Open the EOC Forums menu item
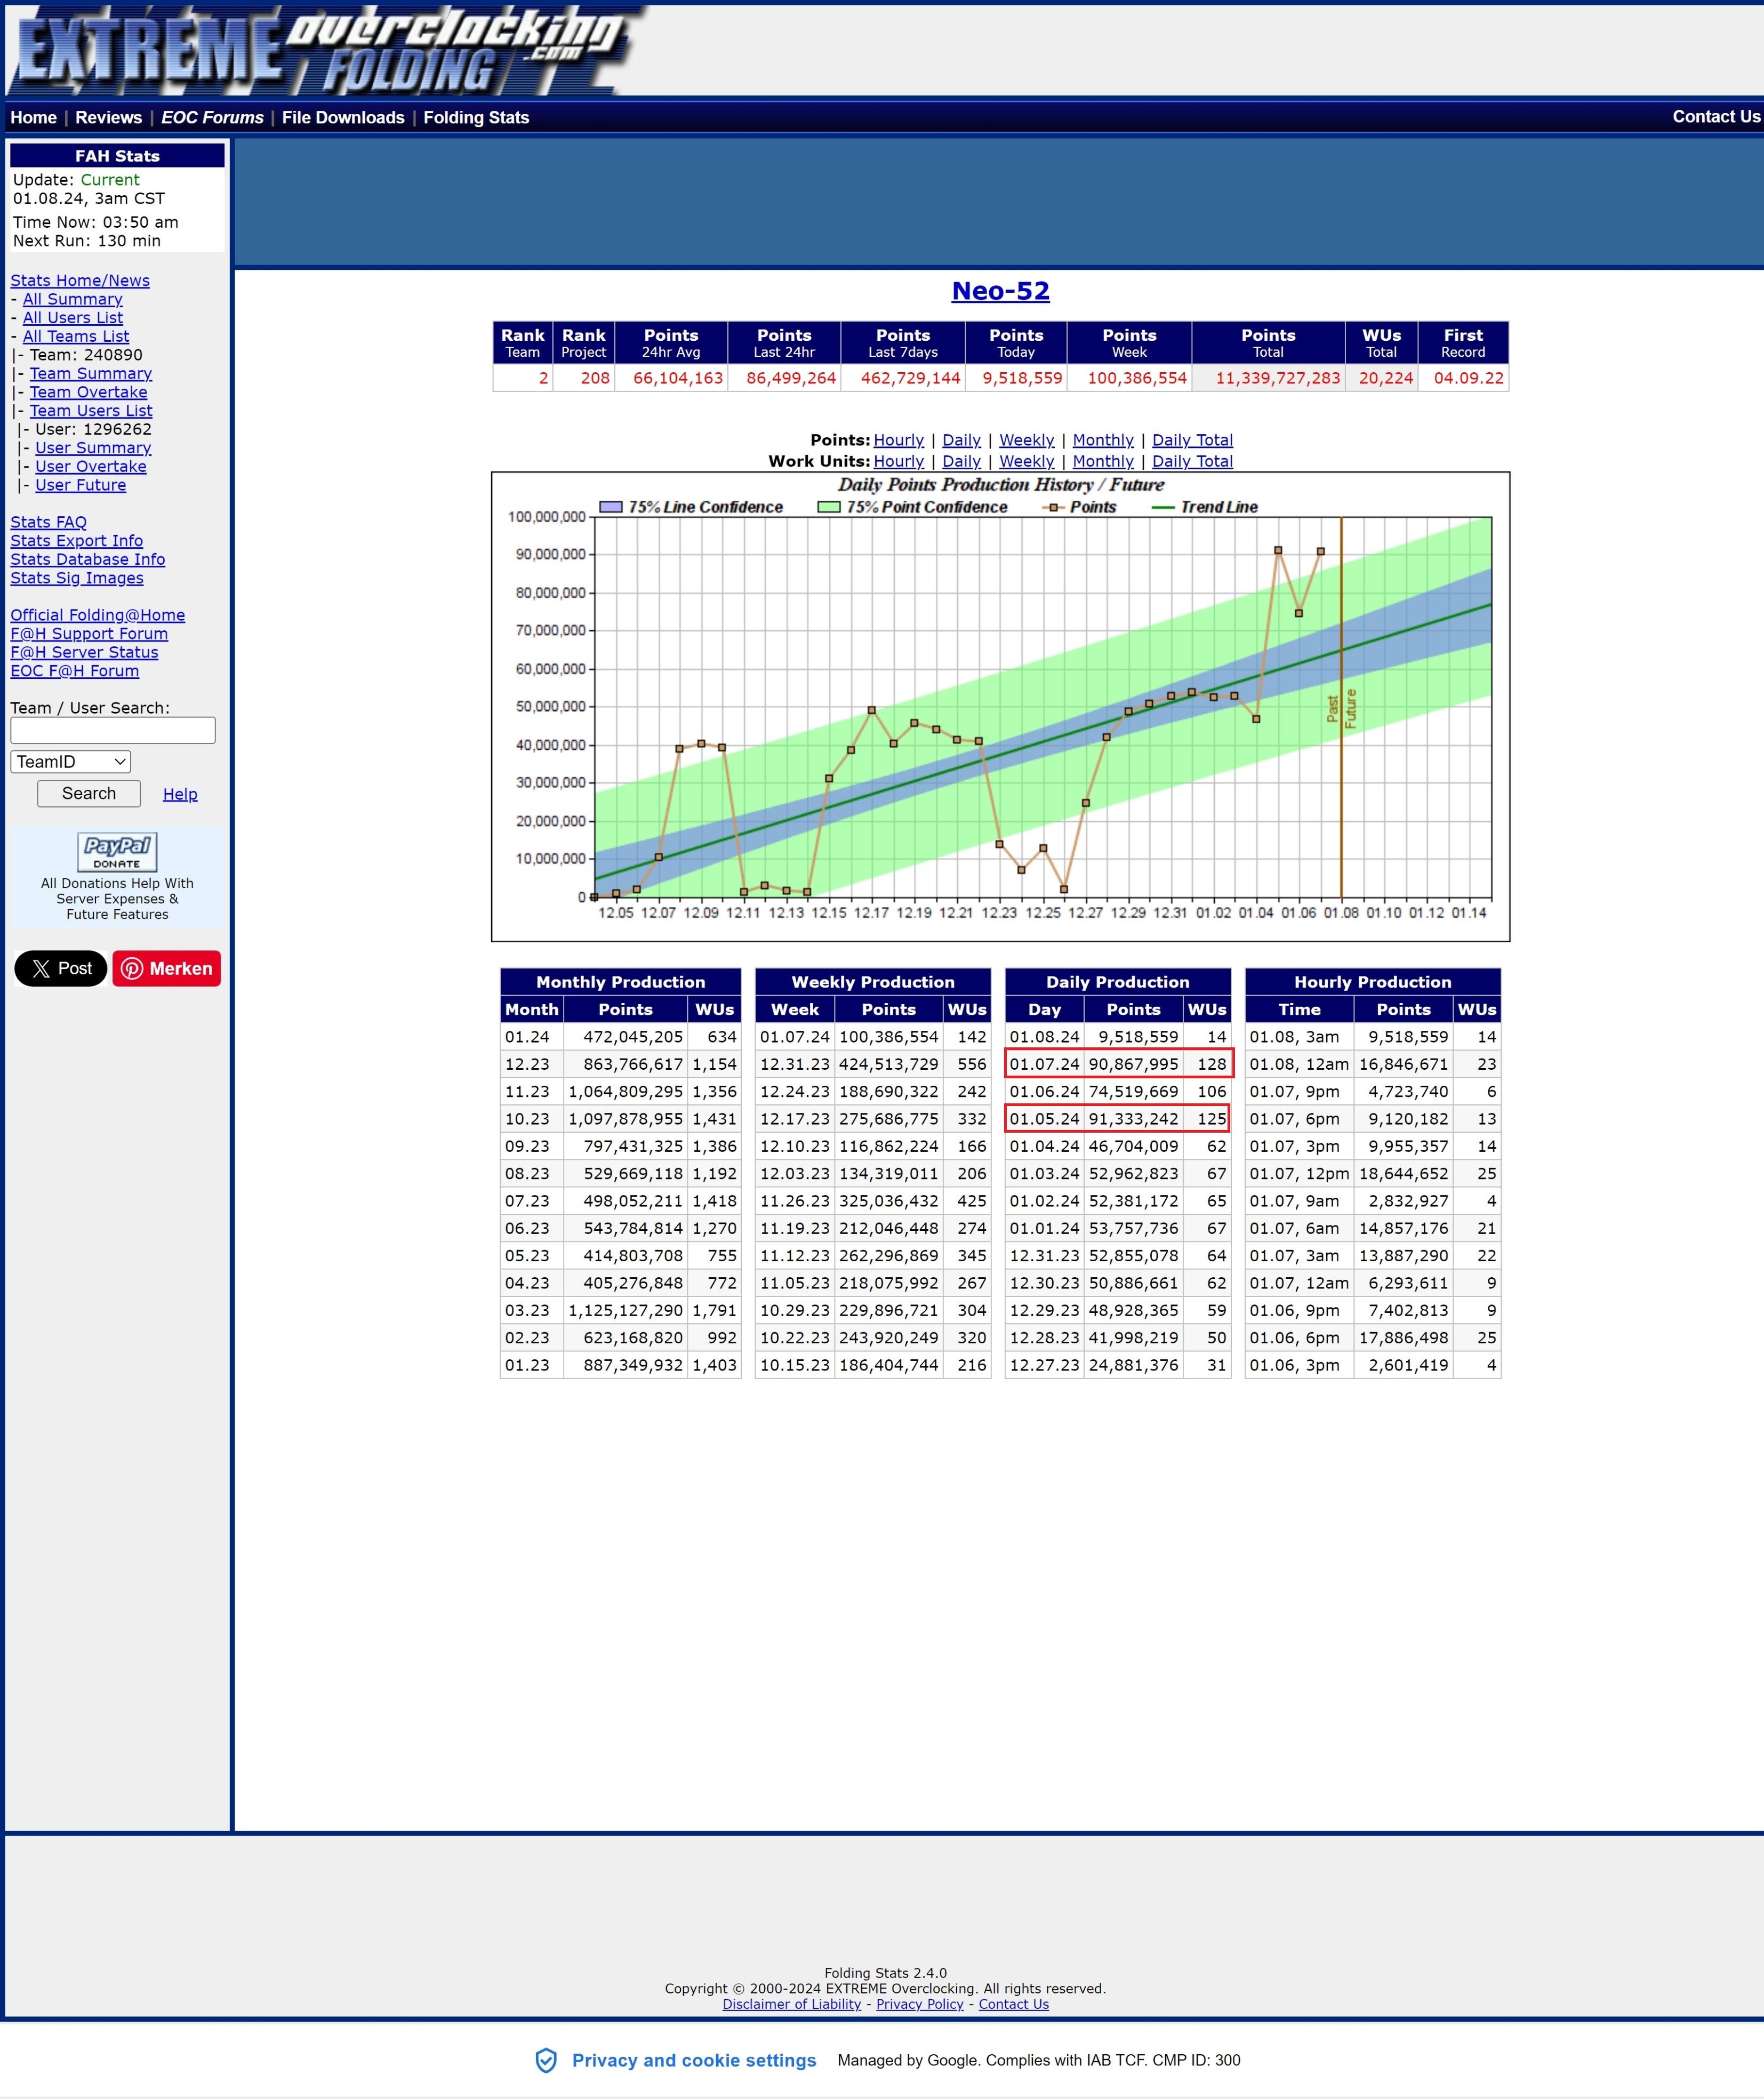The width and height of the screenshot is (1764, 2099). click(212, 117)
